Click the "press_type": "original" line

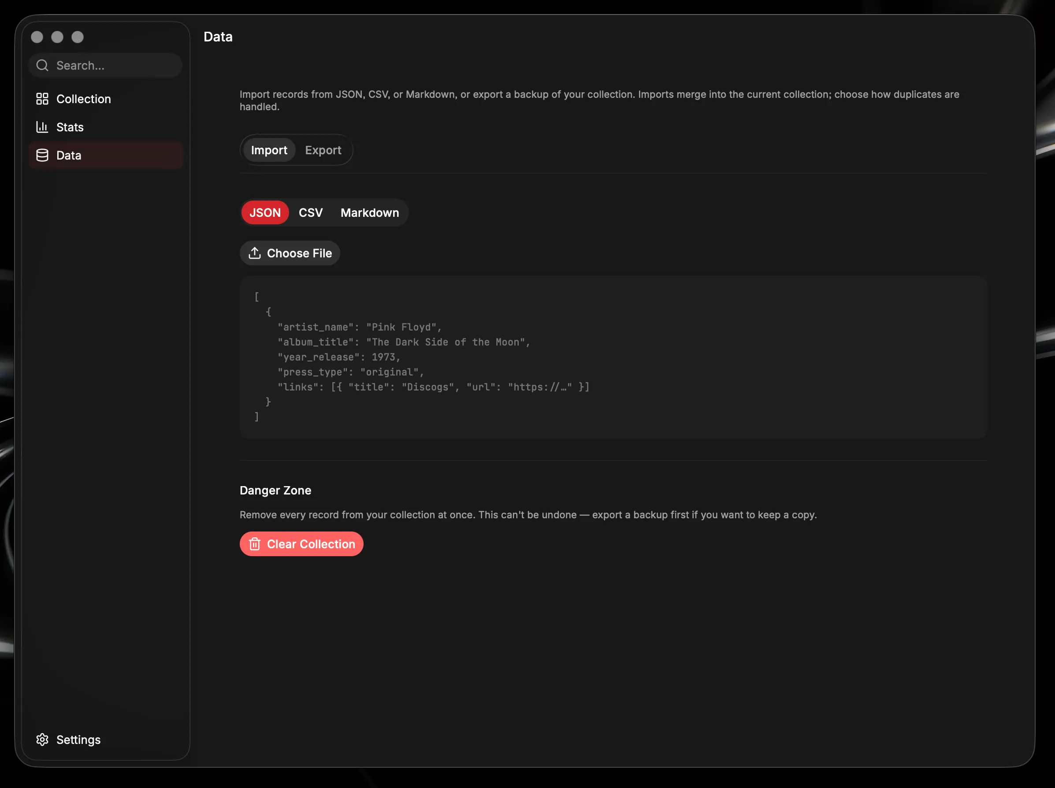pos(350,372)
